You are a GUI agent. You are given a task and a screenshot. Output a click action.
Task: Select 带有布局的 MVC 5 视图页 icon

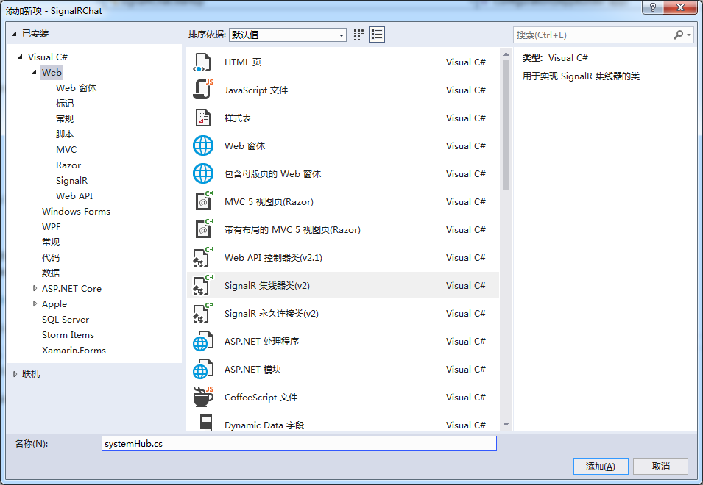pyautogui.click(x=204, y=229)
